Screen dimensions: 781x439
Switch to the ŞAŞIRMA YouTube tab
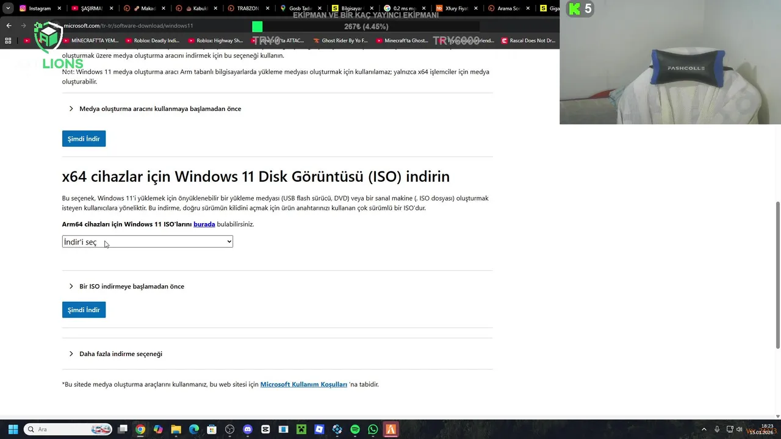click(92, 9)
